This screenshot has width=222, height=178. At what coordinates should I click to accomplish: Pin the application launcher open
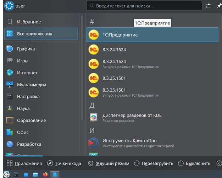(x=219, y=6)
